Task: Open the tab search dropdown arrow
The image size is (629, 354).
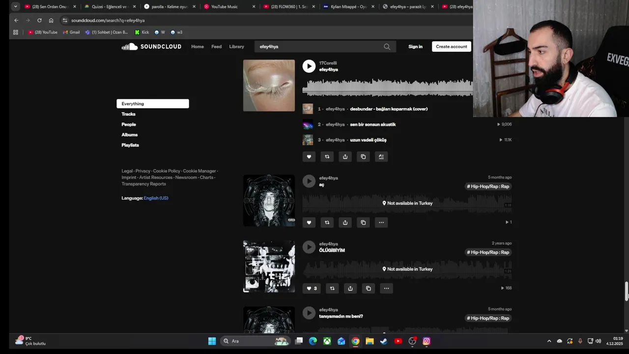Action: click(x=16, y=7)
